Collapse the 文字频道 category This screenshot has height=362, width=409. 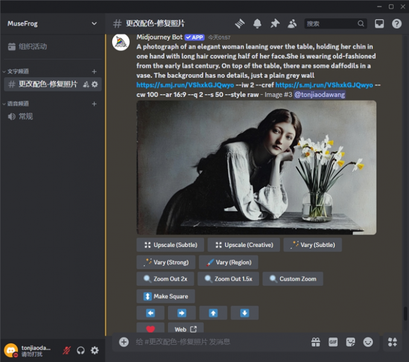coord(16,71)
